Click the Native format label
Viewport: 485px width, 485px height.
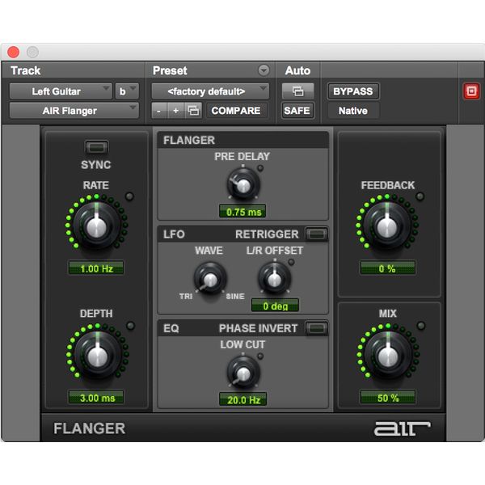click(353, 111)
